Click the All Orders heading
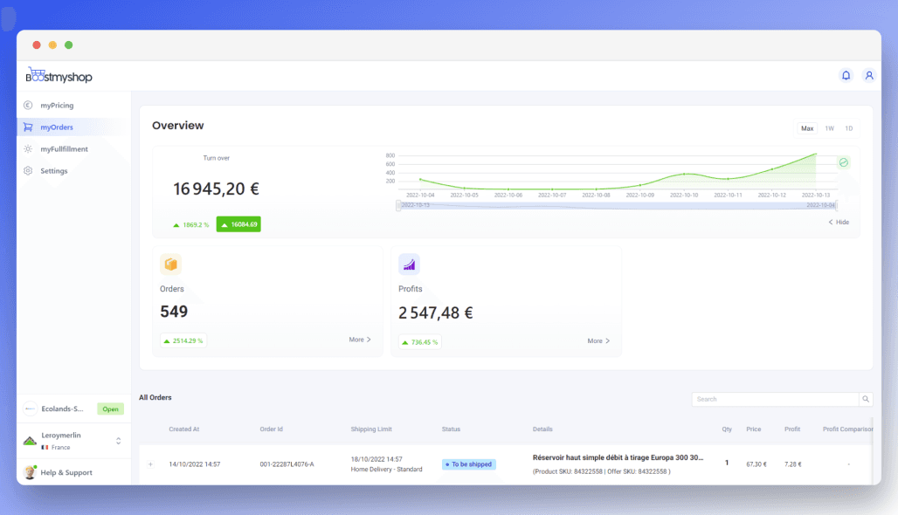This screenshot has width=898, height=515. (155, 397)
